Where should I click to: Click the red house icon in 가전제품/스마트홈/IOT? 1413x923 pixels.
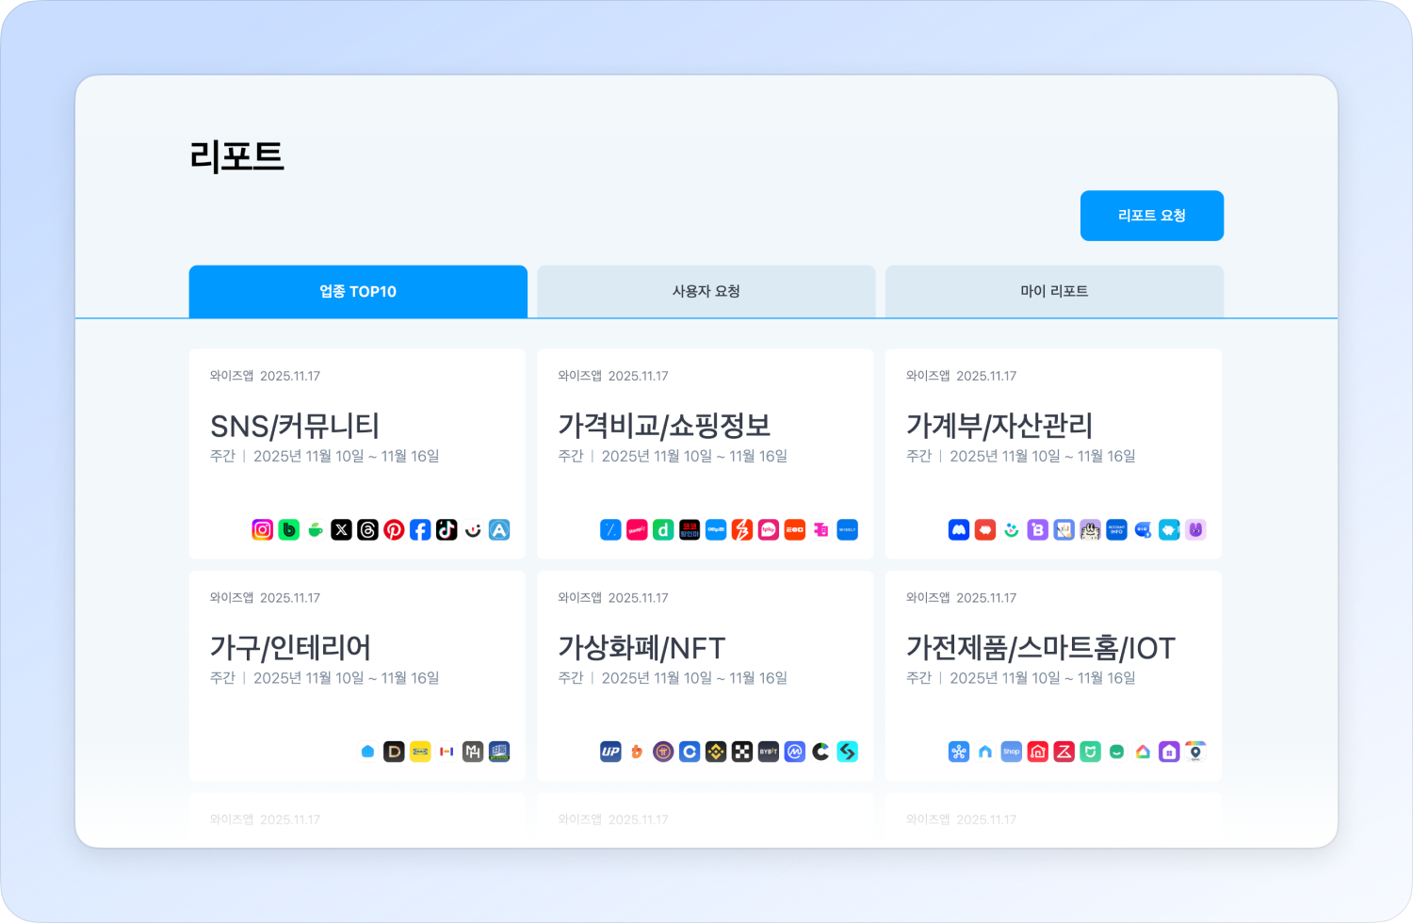tap(1038, 752)
